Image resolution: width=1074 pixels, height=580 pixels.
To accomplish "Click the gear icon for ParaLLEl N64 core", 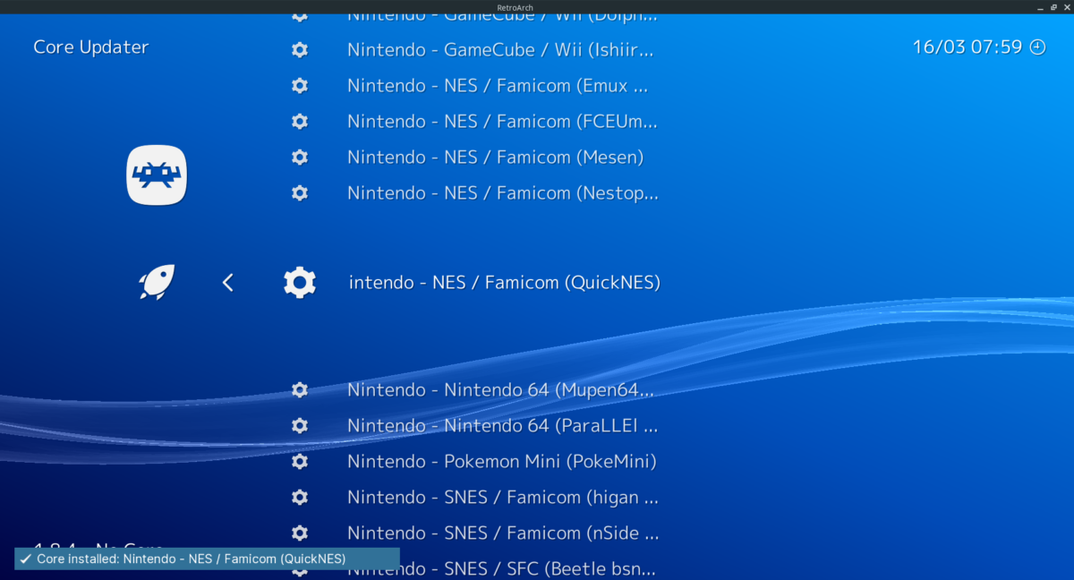I will (x=299, y=425).
